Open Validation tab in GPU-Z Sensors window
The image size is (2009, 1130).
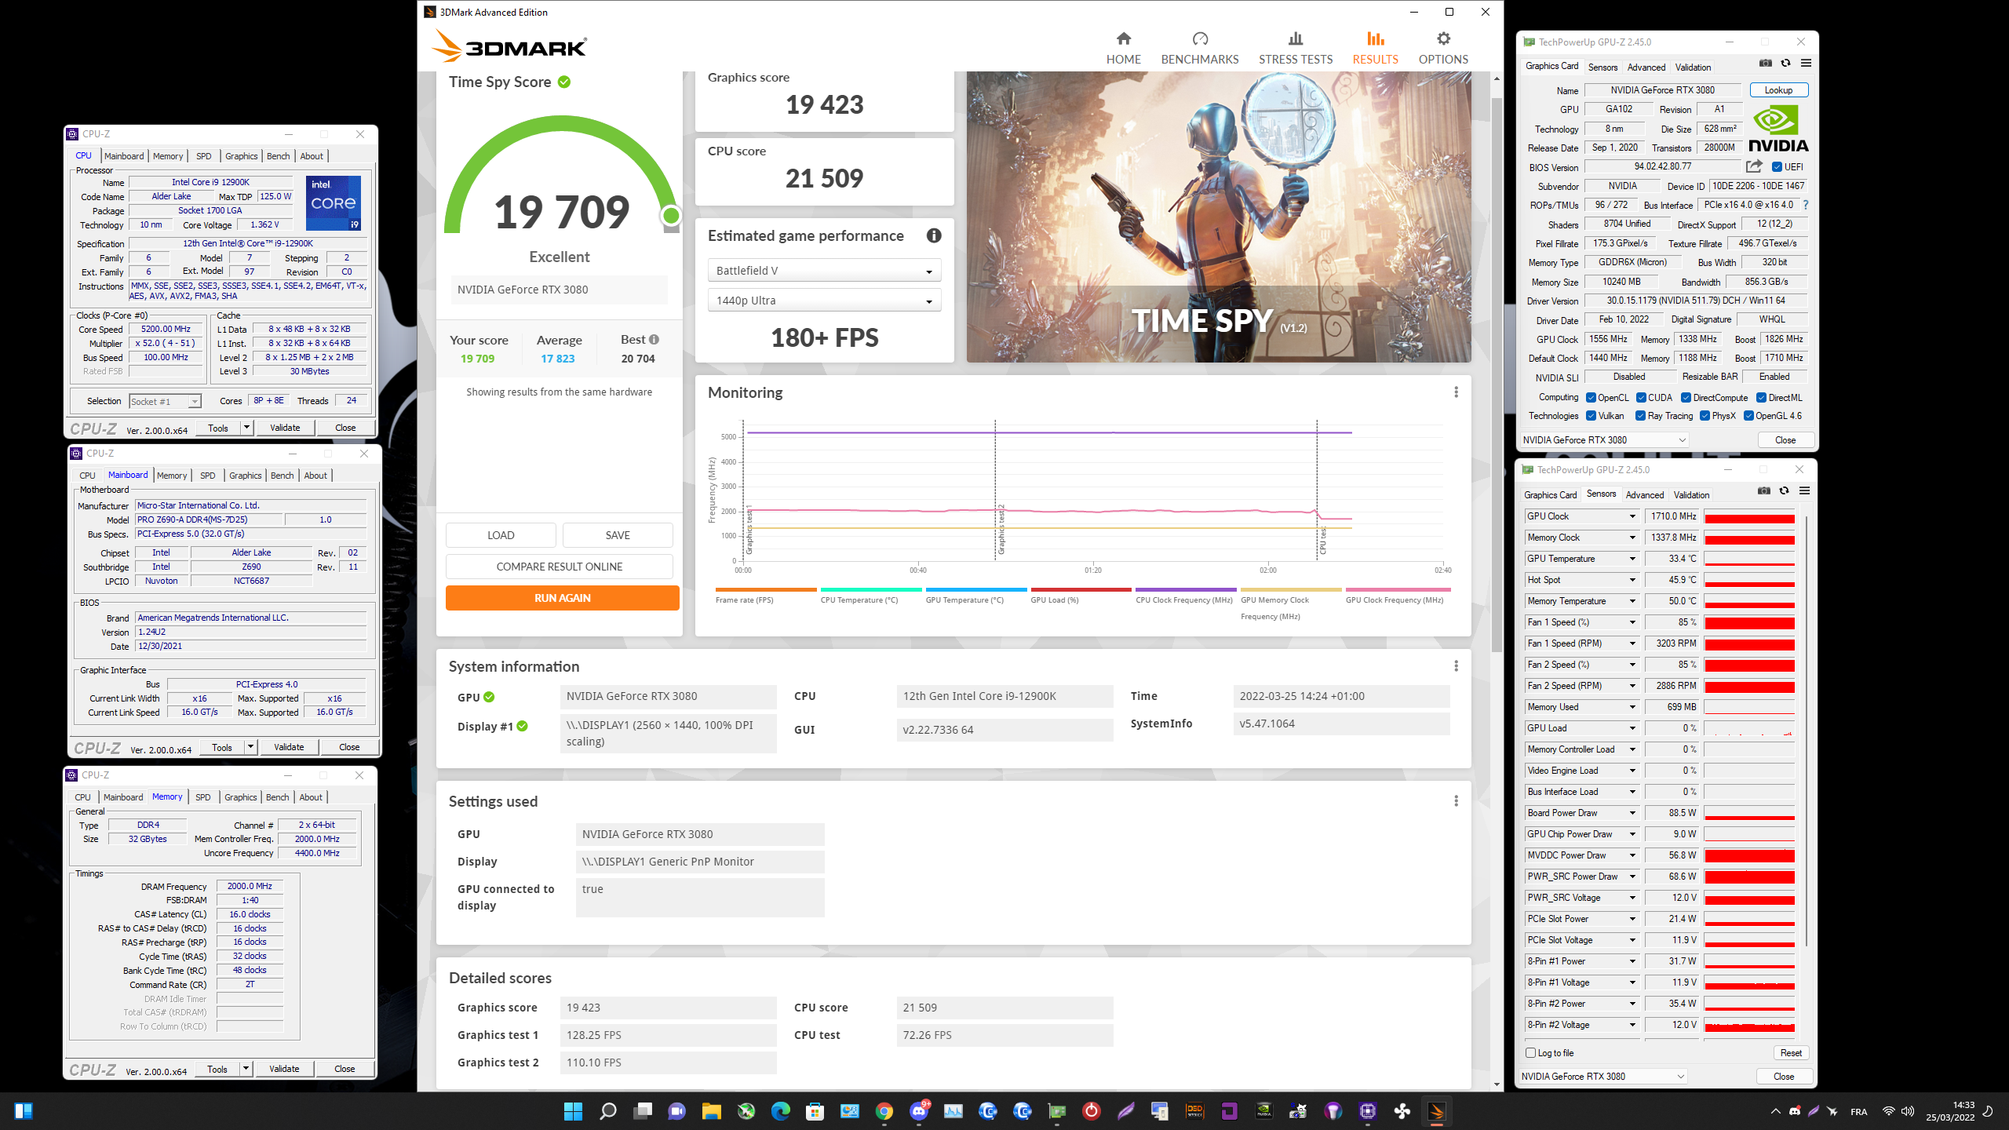click(1691, 495)
